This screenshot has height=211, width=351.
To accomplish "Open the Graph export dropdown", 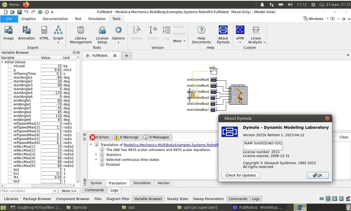I will 58,42.
